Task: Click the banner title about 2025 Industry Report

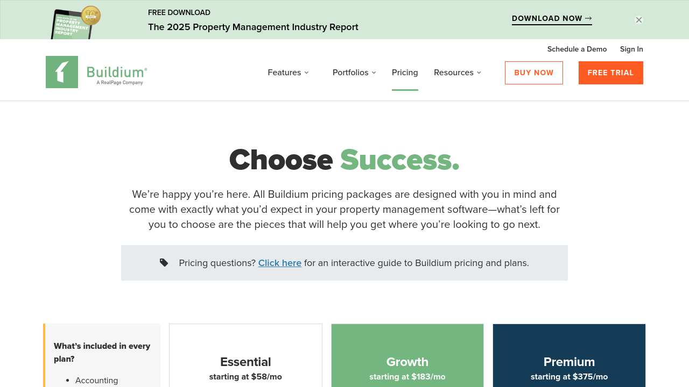Action: coord(253,27)
